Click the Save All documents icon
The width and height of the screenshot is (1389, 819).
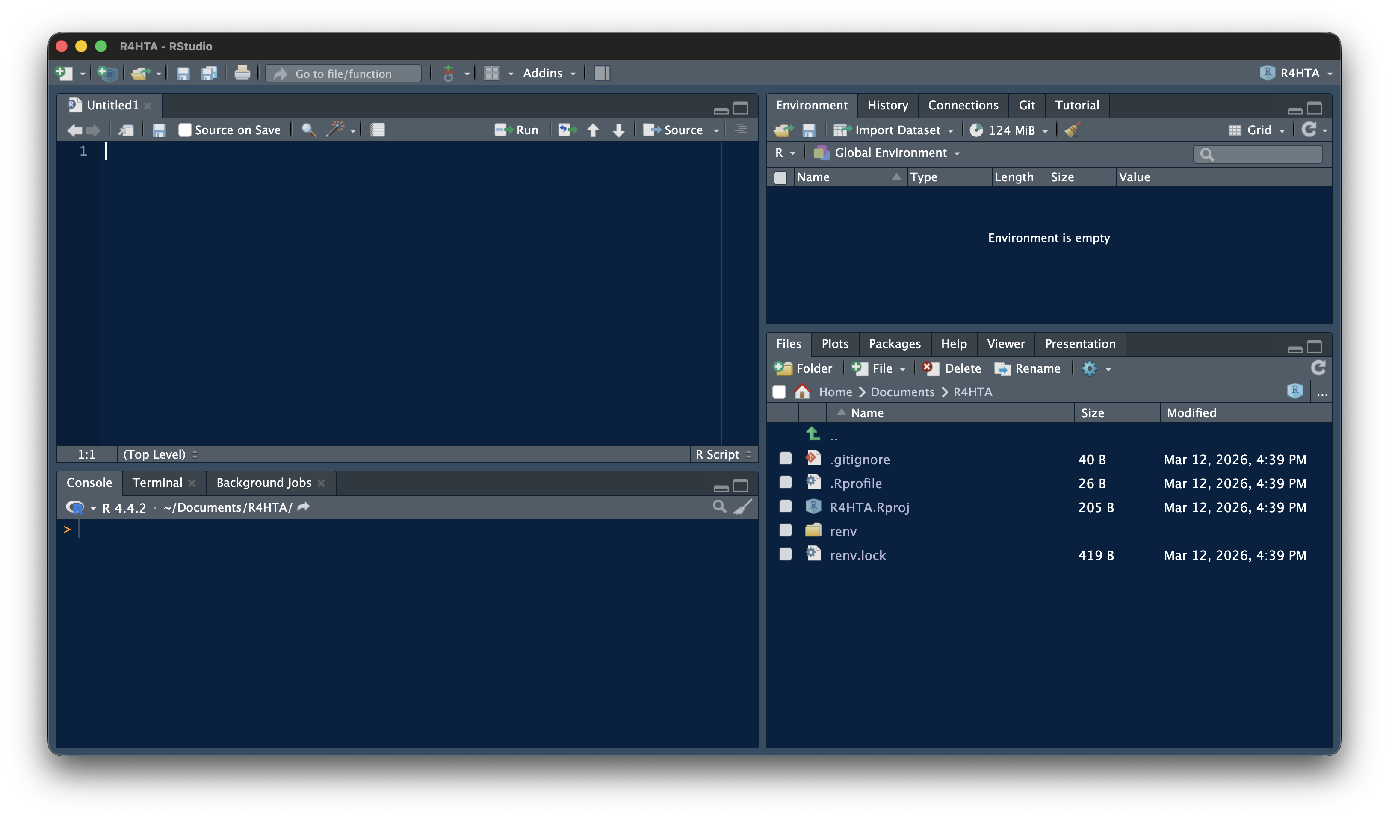(x=209, y=73)
